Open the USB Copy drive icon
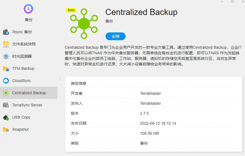 [6, 117]
